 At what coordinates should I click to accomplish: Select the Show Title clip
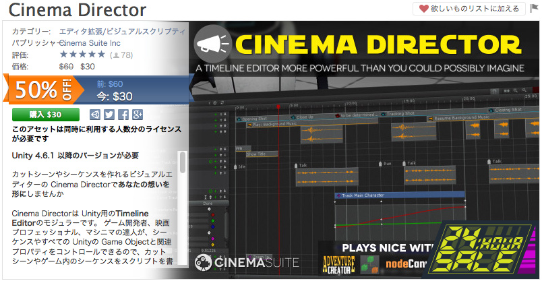tap(262, 154)
